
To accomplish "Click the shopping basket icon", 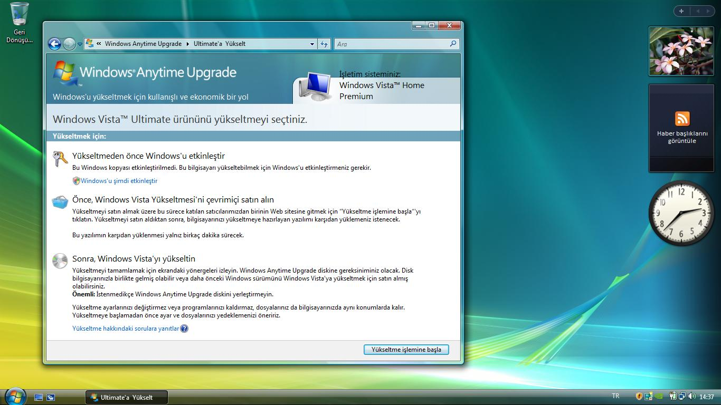I will pyautogui.click(x=60, y=201).
